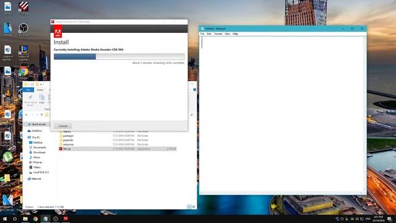Click Pin to Quick access in Explorer ribbon
396x223 pixels.
[30, 100]
